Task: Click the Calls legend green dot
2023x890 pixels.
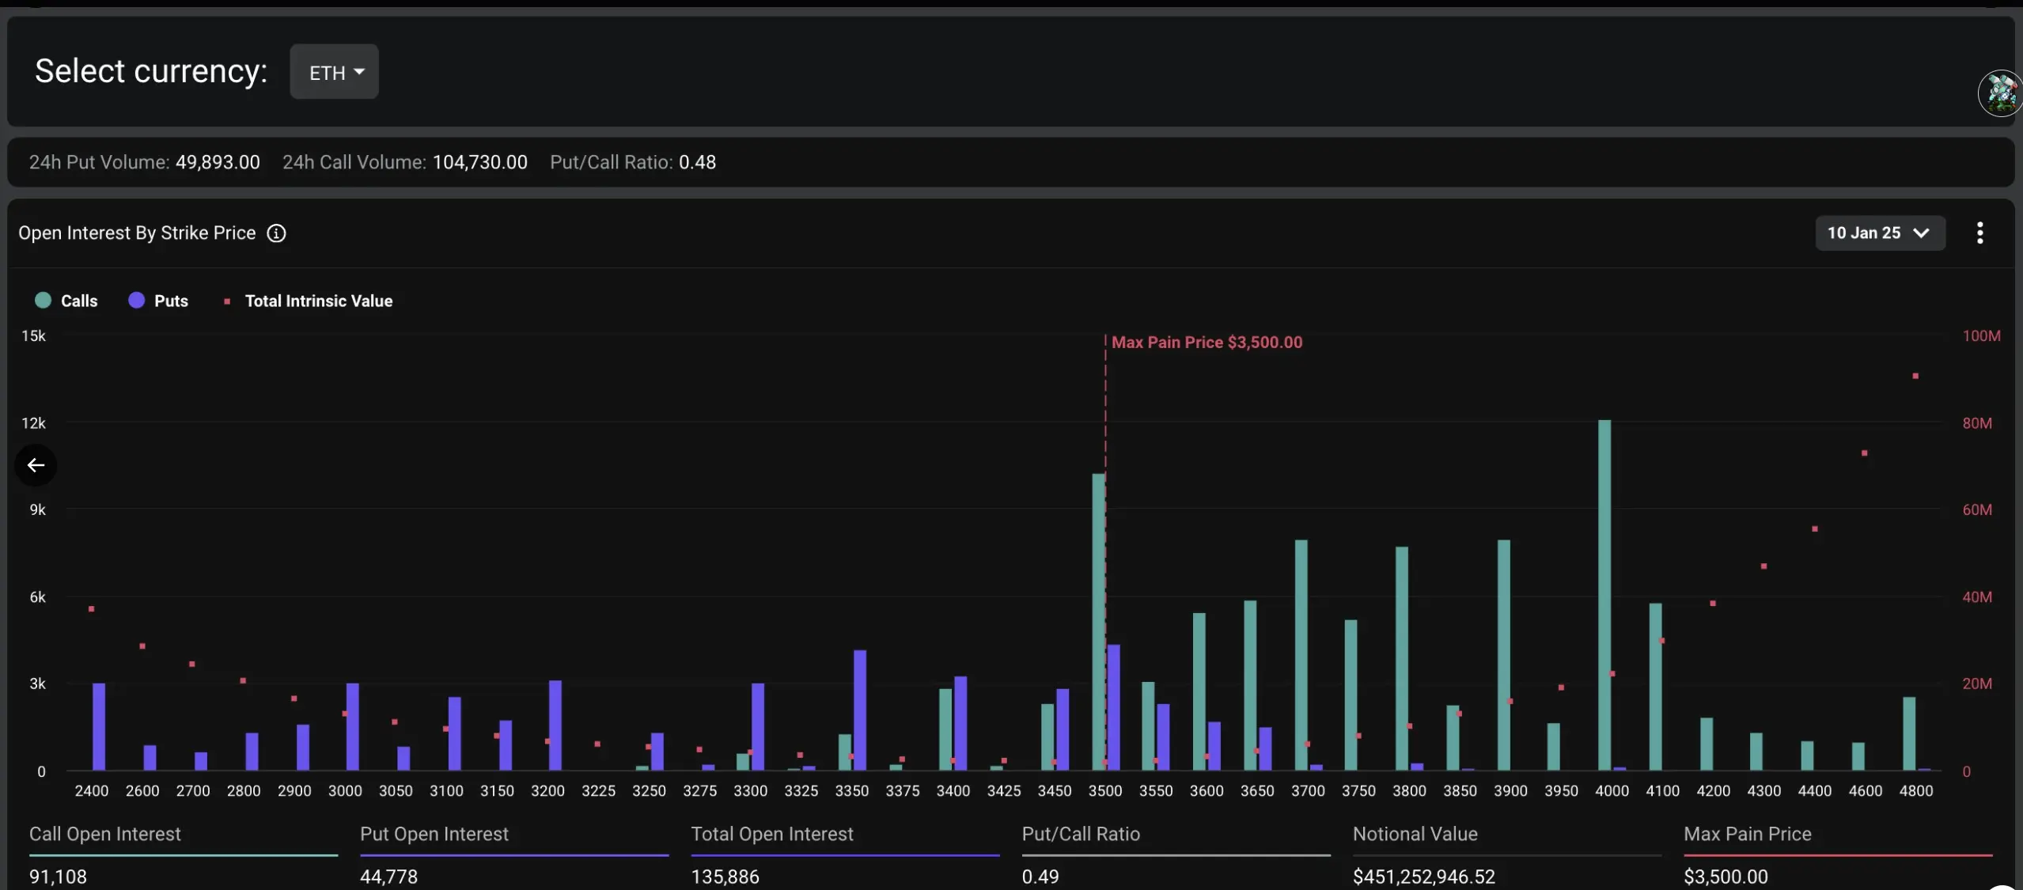Action: pyautogui.click(x=44, y=301)
